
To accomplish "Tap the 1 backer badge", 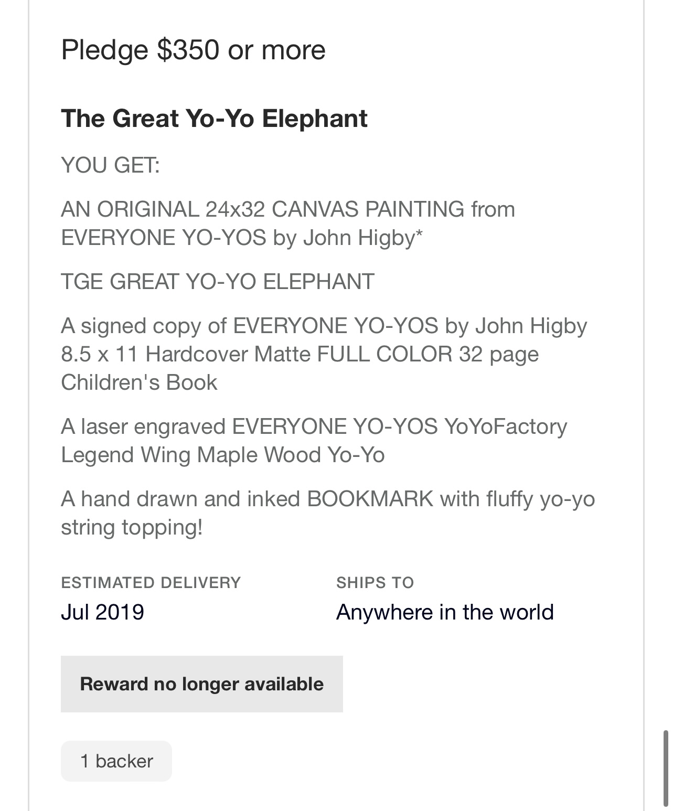I will coord(116,761).
